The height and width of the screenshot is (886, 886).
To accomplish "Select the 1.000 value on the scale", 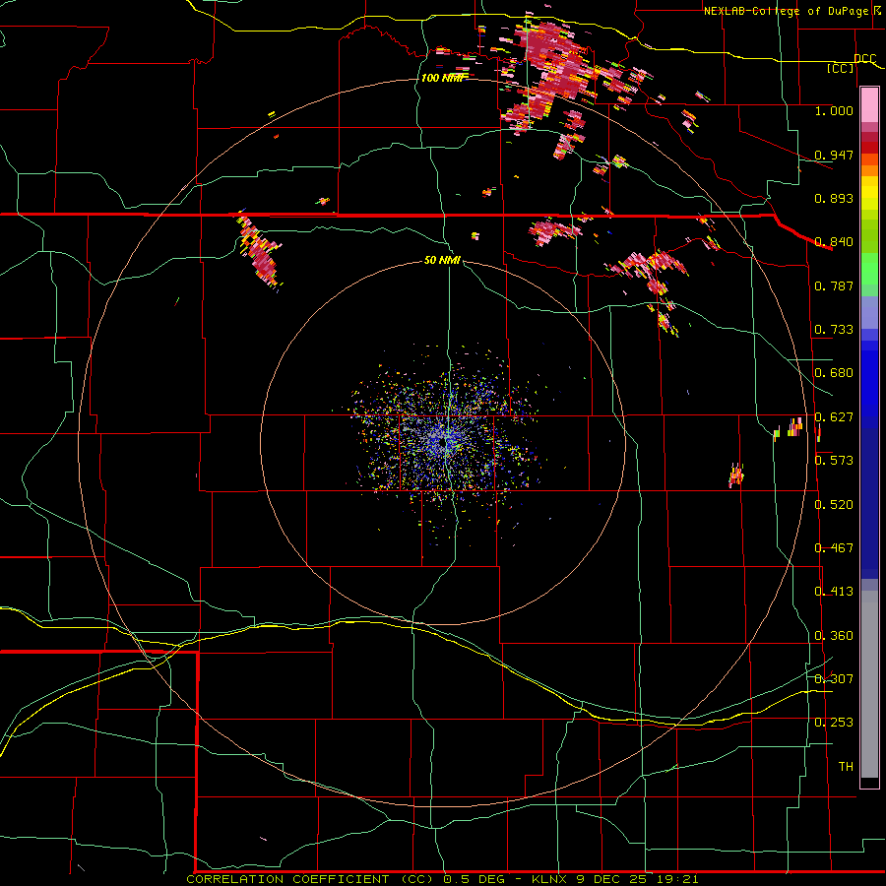I will coord(834,110).
